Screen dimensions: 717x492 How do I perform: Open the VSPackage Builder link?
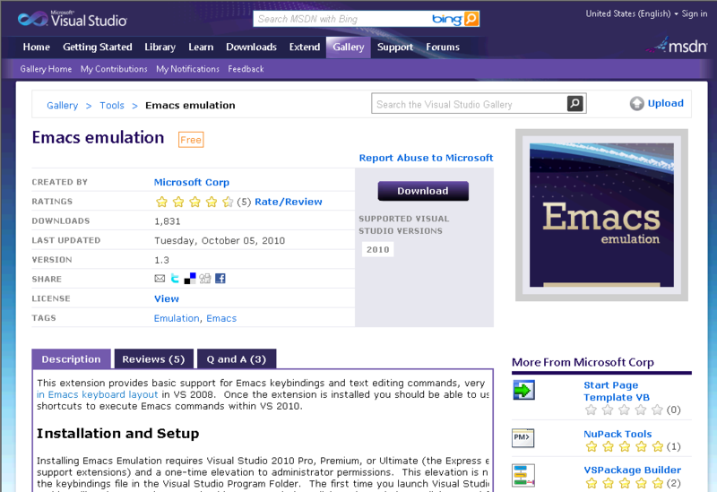632,470
